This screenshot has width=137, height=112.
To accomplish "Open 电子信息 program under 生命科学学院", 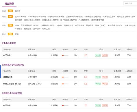I will coord(7,55).
